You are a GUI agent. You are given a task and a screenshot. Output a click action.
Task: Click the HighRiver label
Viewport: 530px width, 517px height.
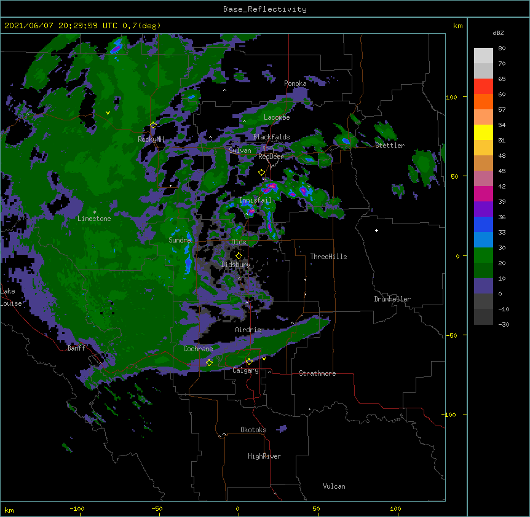(264, 456)
